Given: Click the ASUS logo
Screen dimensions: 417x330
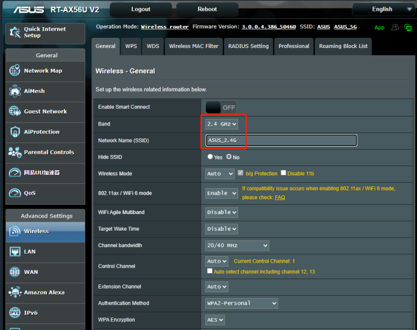Looking at the screenshot, I should point(28,10).
